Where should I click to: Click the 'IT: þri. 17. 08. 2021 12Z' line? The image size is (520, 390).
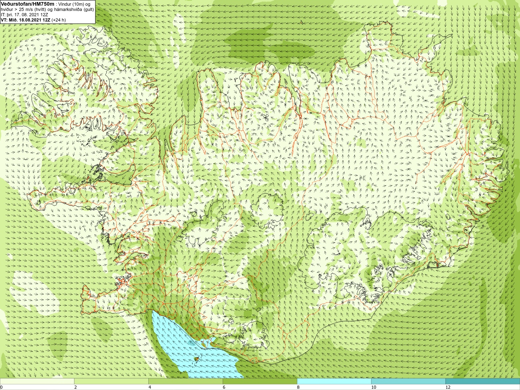tap(24, 14)
